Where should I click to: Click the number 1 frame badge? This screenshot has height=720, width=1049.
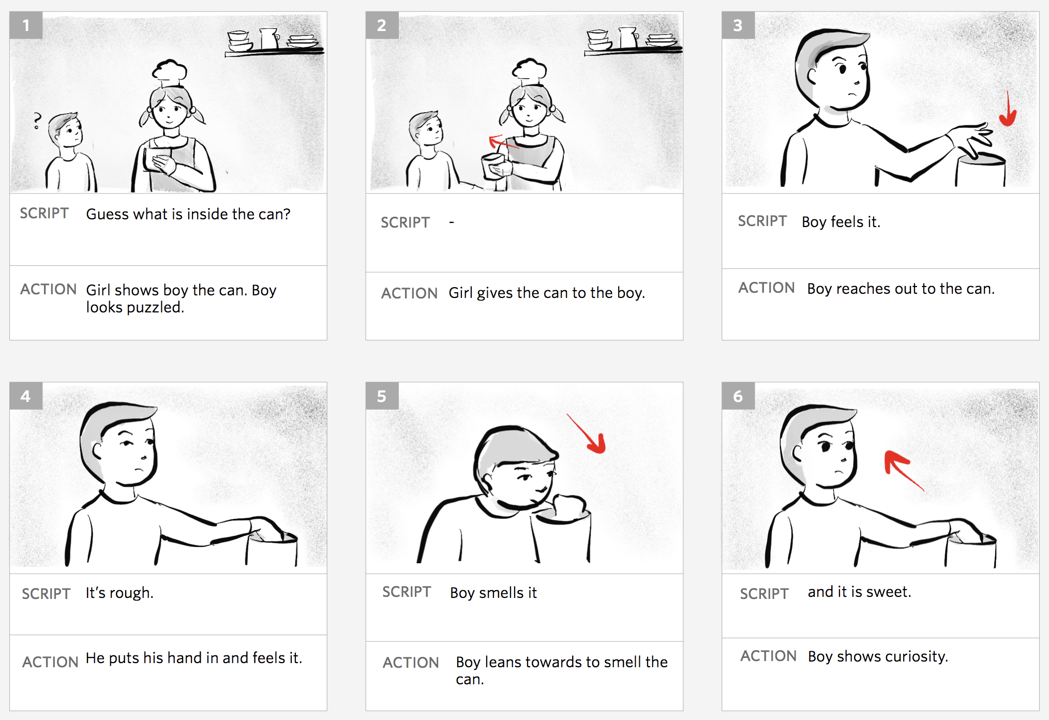(x=26, y=25)
